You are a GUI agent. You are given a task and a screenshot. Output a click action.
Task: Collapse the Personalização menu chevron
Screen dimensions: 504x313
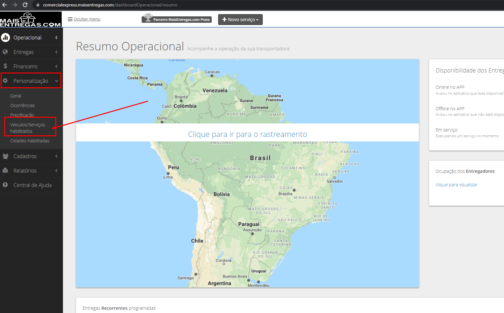tap(57, 81)
